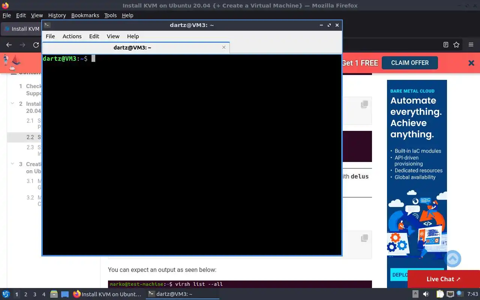Click the CLAIM OFFER button
Image resolution: width=480 pixels, height=300 pixels.
[x=409, y=63]
